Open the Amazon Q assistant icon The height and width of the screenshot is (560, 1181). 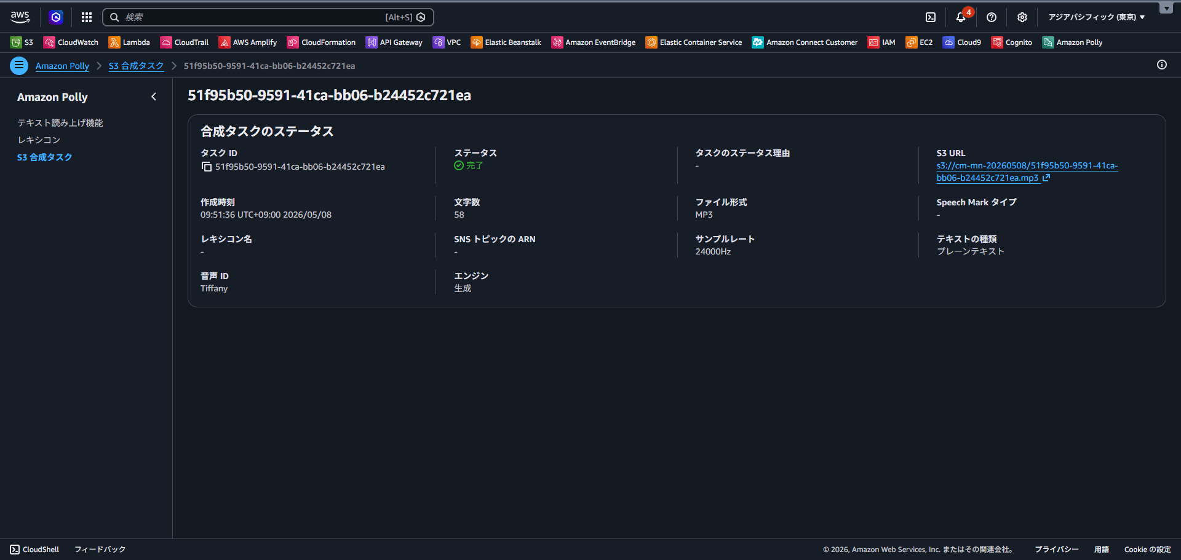click(56, 17)
